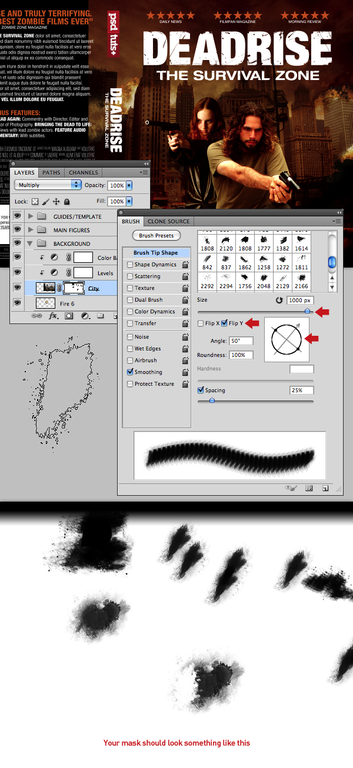Select the 1862 brush tip preset

245,262
